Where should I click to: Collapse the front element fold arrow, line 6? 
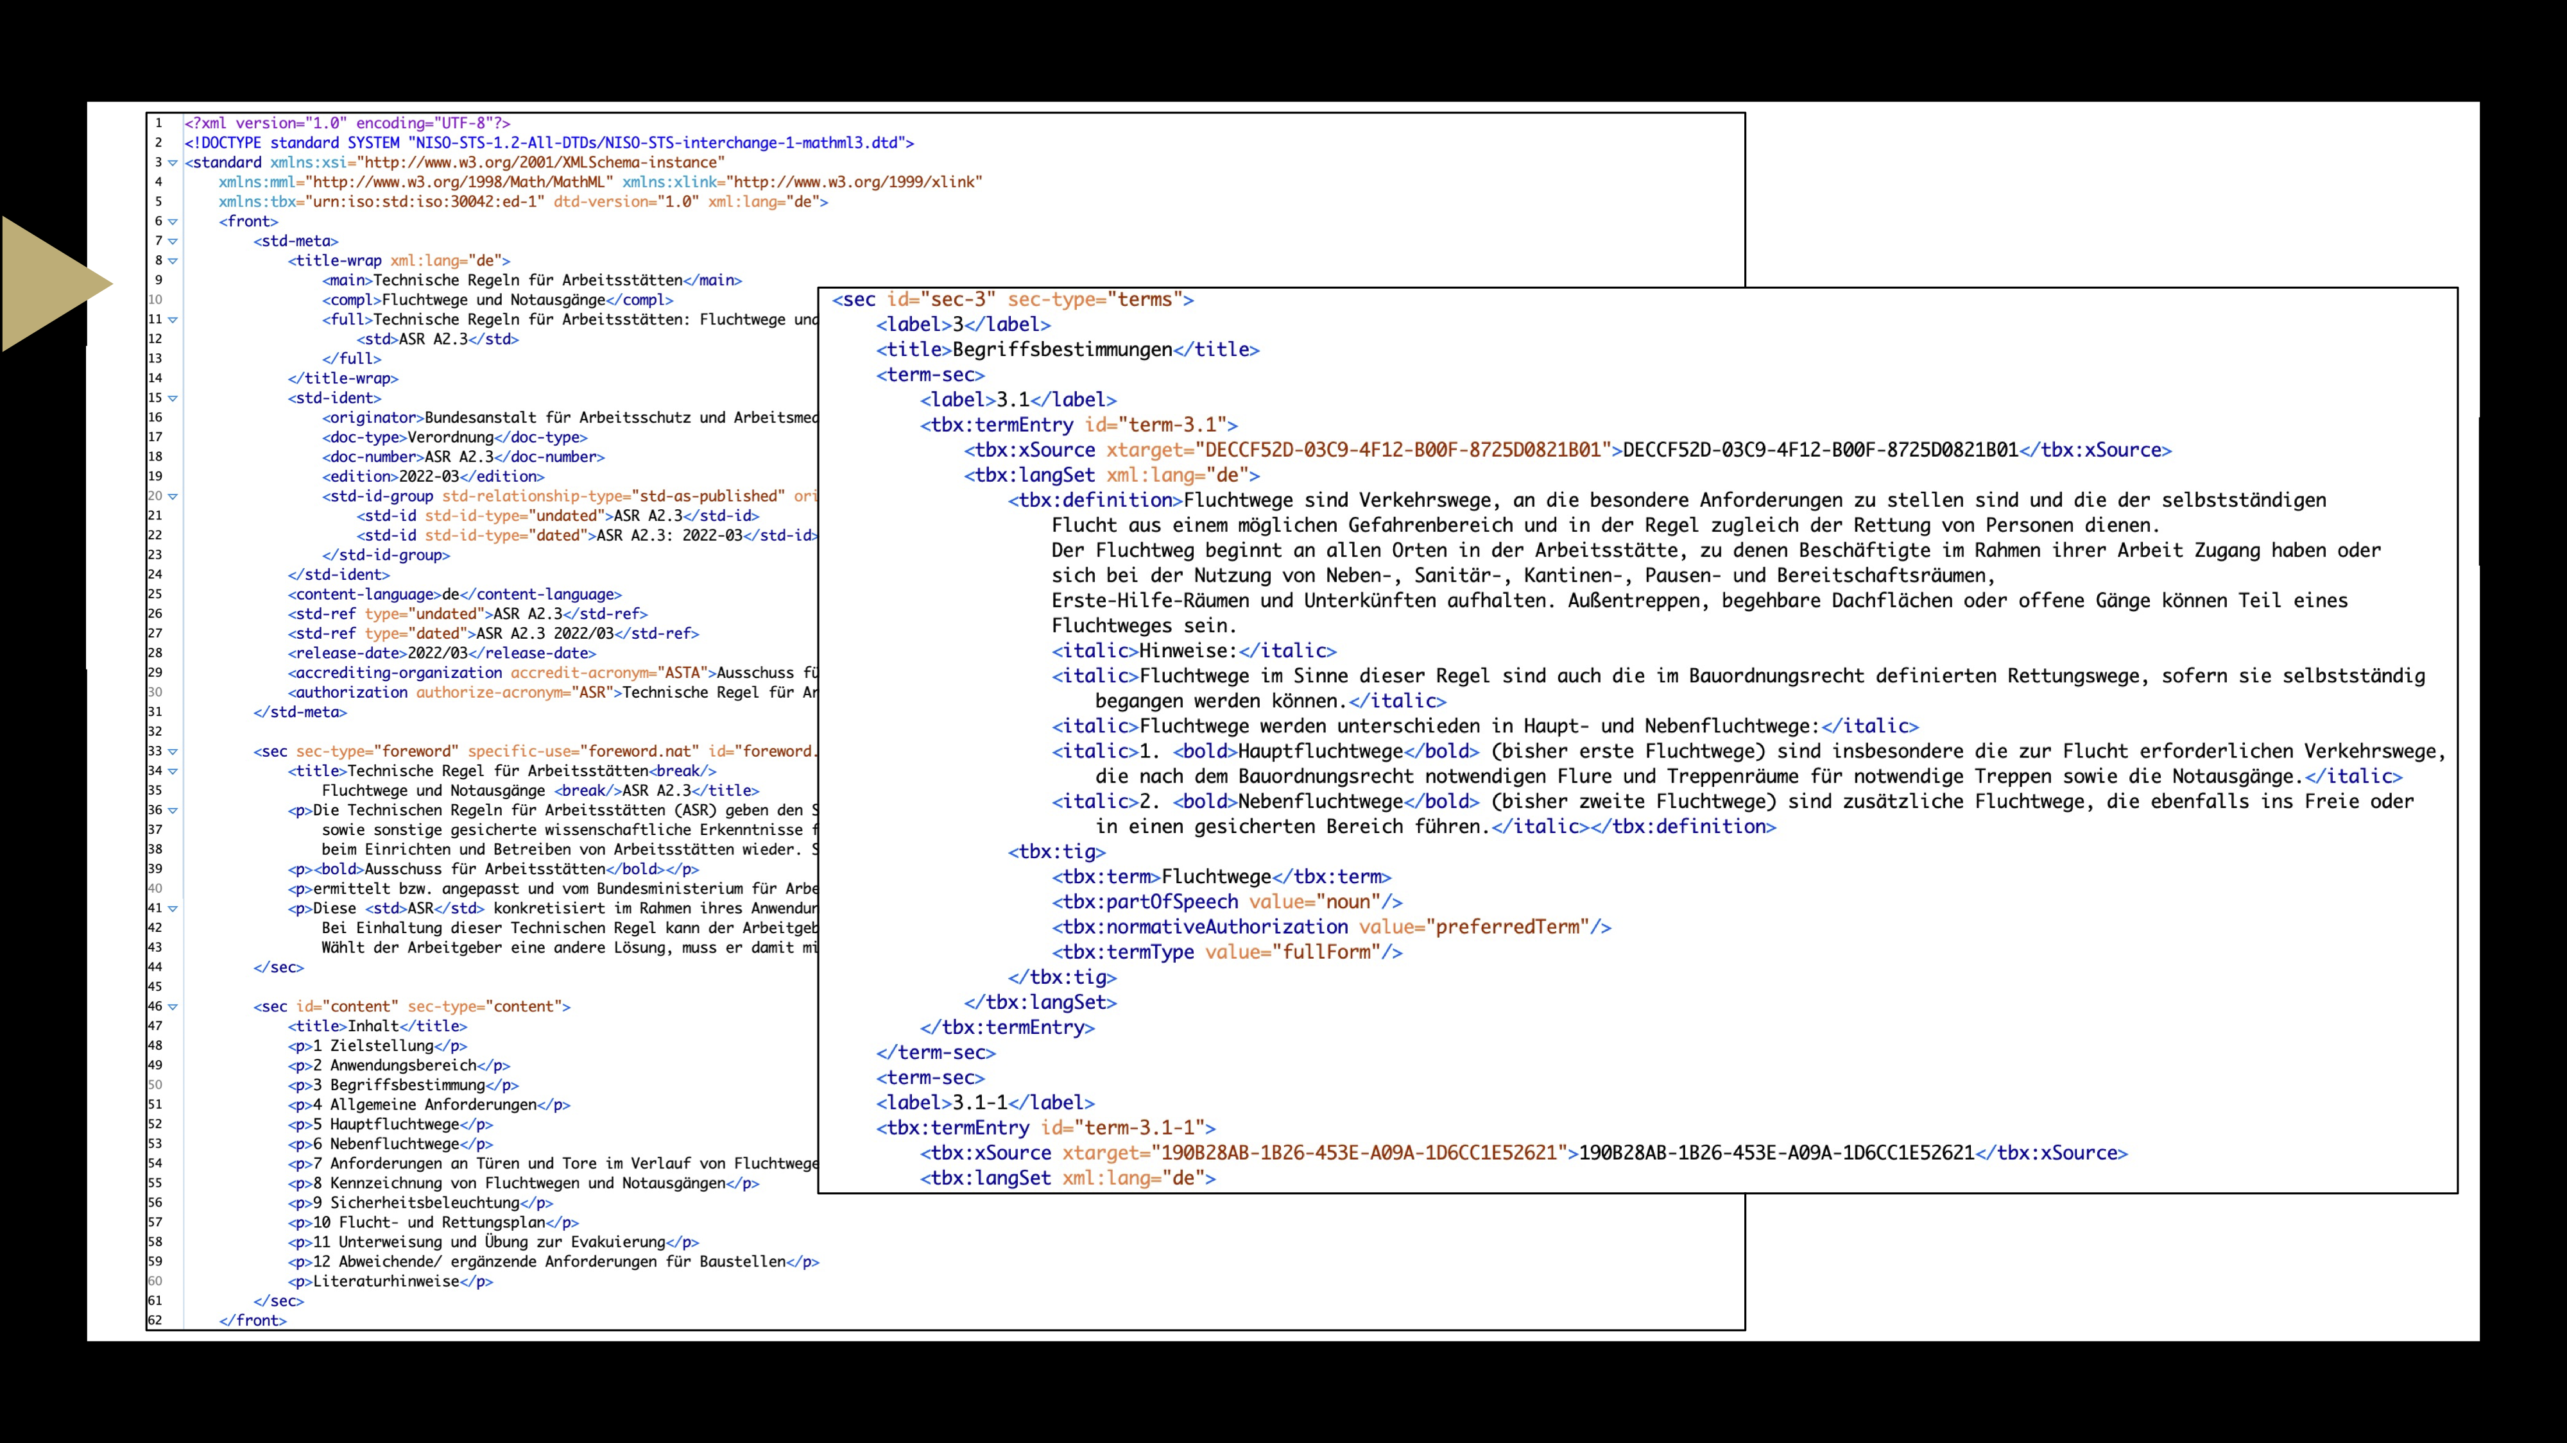[x=173, y=221]
